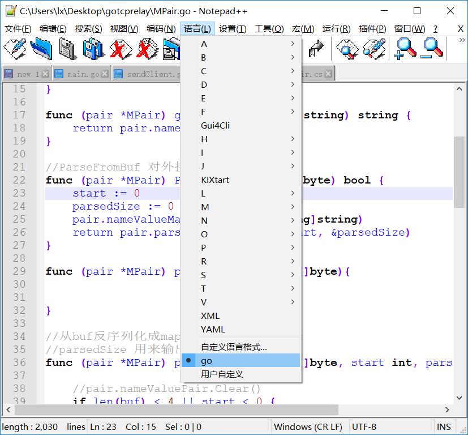Viewport: 468px width, 435px height.
Task: Open the 编码(N) menu
Action: coord(161,29)
